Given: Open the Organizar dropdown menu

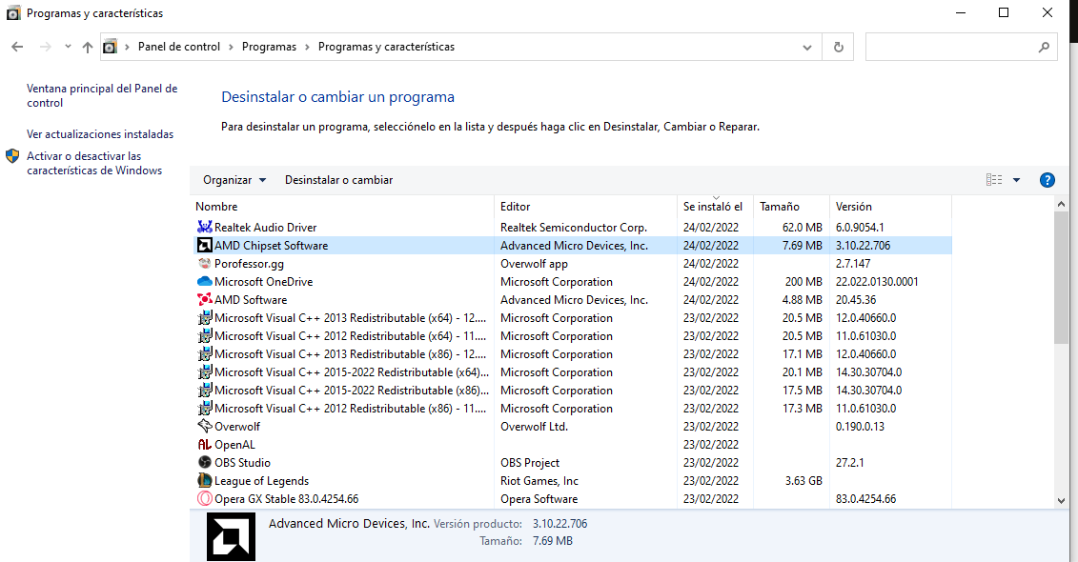Looking at the screenshot, I should click(x=234, y=180).
